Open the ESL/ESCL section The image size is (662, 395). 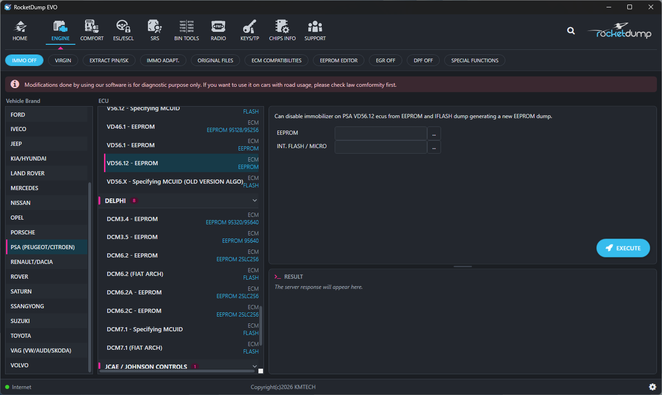(x=123, y=30)
